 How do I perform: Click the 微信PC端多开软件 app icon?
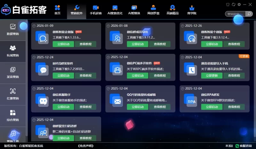(116, 69)
